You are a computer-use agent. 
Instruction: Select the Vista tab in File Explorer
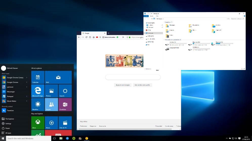157,16
